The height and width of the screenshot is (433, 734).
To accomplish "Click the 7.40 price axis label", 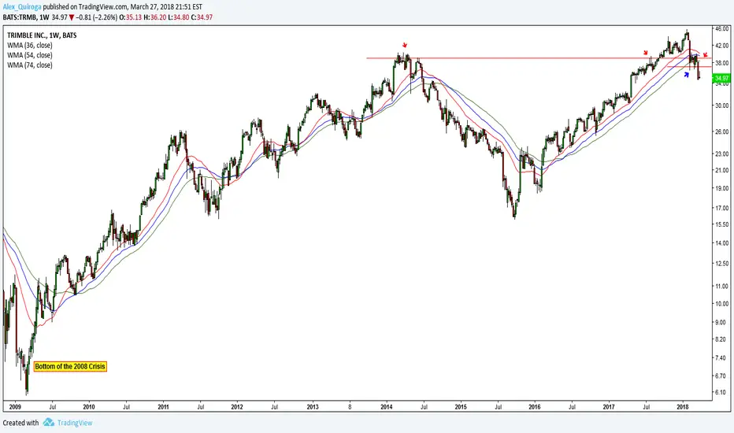I will click(x=722, y=357).
